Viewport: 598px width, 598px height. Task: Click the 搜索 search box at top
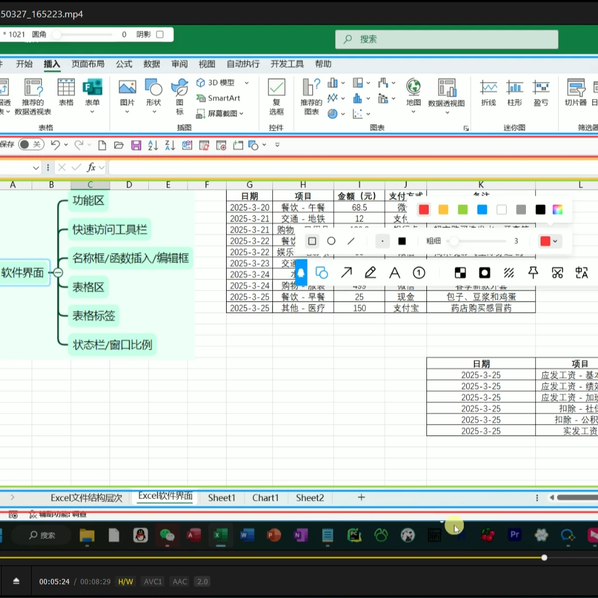click(x=446, y=39)
